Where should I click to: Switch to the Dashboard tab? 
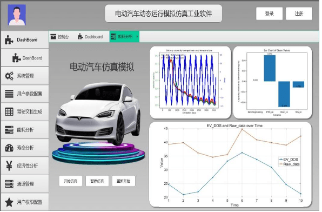[90, 37]
